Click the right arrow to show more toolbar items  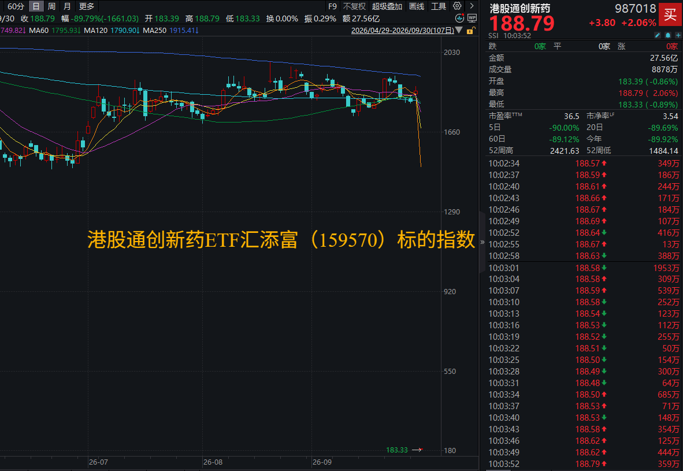(x=472, y=6)
